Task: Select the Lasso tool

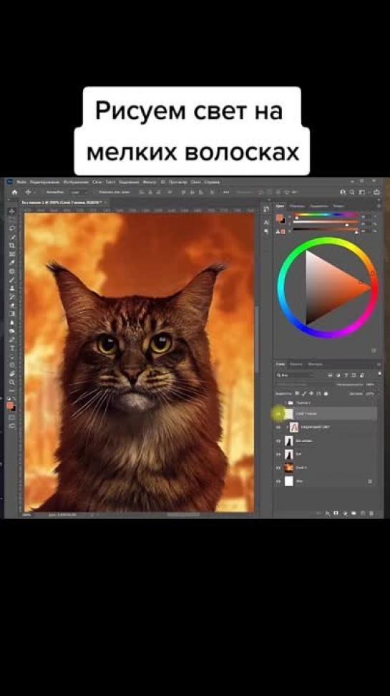Action: (11, 228)
